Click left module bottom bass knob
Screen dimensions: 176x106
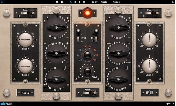[56, 79]
